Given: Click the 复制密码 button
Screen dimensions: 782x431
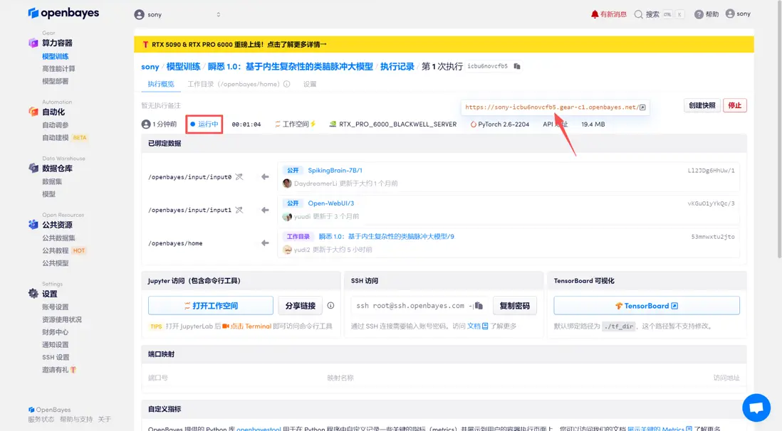Looking at the screenshot, I should [x=515, y=305].
